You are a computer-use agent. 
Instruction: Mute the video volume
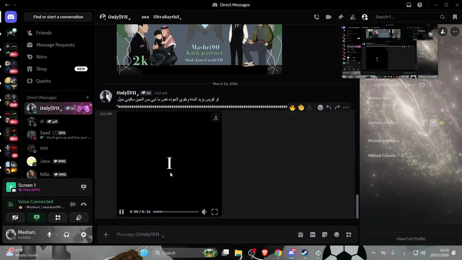[x=204, y=212]
